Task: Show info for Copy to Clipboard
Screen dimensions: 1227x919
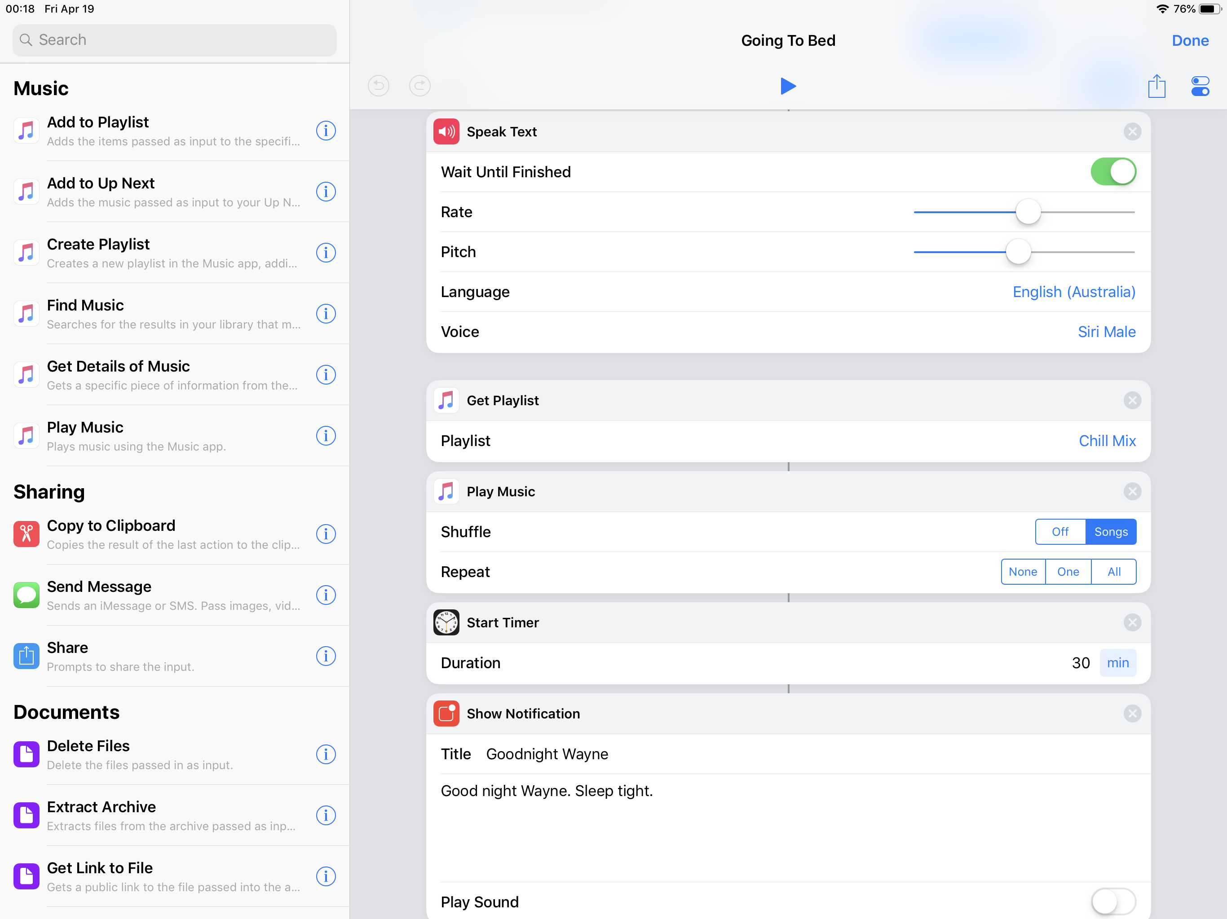Action: coord(326,534)
